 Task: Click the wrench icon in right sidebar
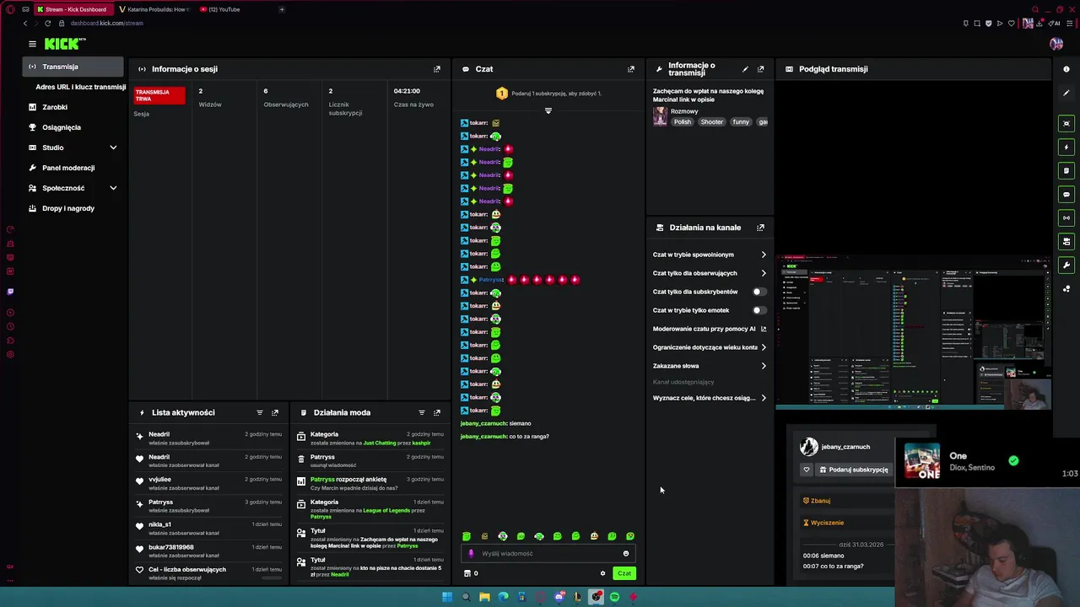tap(1066, 266)
